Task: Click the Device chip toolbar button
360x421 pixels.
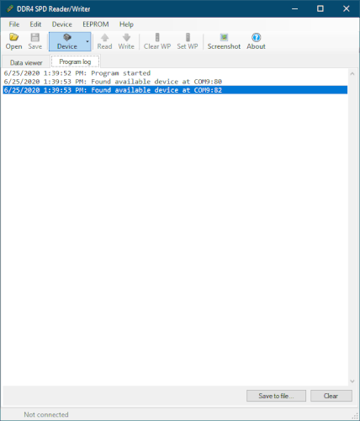Action: point(66,41)
